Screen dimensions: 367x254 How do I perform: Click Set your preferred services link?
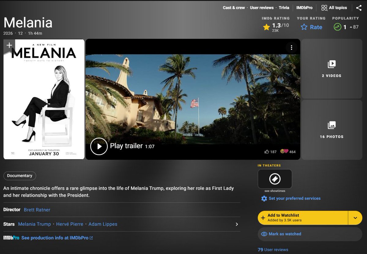pyautogui.click(x=295, y=198)
